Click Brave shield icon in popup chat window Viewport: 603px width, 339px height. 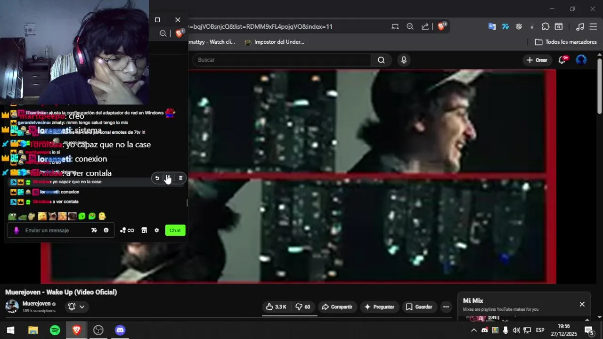[x=179, y=33]
